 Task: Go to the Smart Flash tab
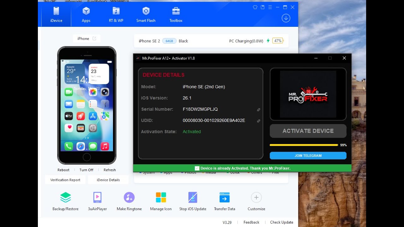coord(146,15)
